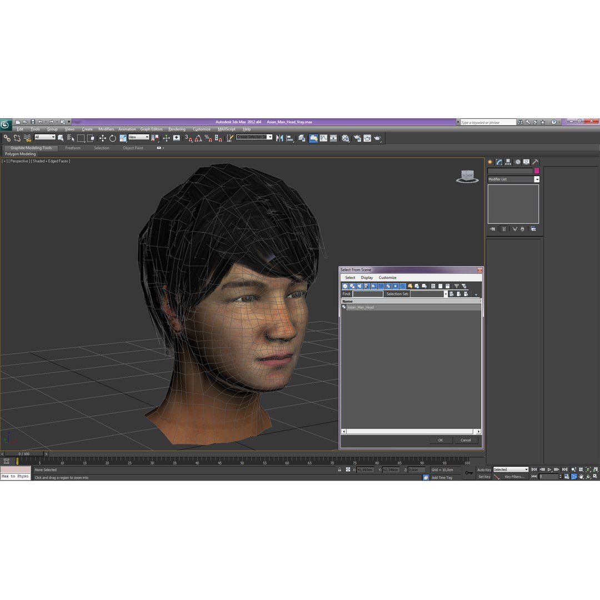Toggle the Auto Key button
This screenshot has width=600, height=600.
tap(484, 470)
